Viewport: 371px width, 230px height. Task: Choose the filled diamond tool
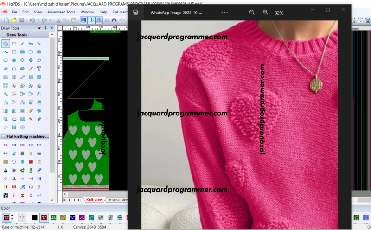pyautogui.click(x=31, y=60)
